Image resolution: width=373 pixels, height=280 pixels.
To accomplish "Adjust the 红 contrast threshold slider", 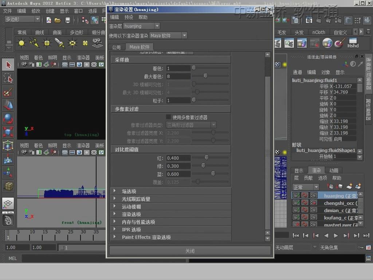I will coord(207,157).
